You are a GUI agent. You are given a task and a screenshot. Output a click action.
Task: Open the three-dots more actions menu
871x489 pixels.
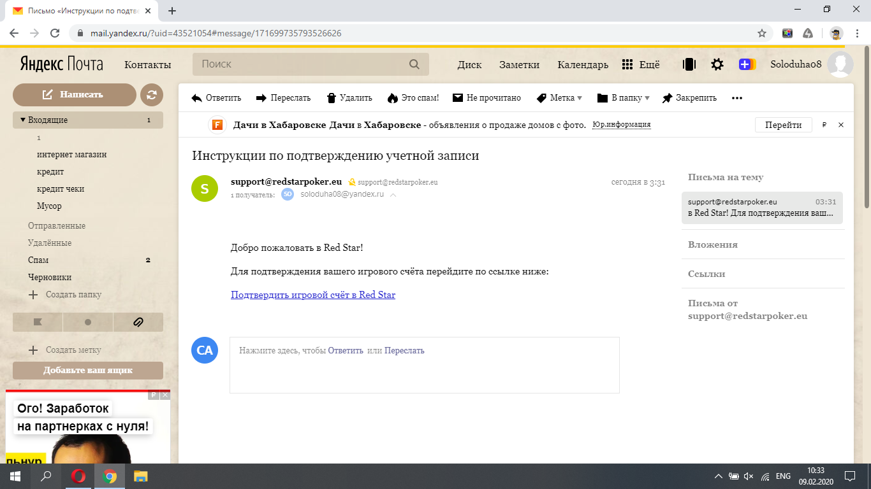pos(737,98)
